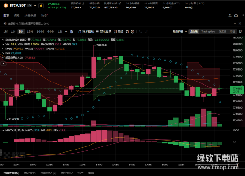
Task: Click the 14:00 time axis label
Action: point(99,165)
